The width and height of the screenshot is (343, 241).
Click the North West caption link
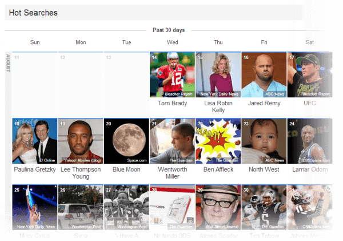point(264,170)
